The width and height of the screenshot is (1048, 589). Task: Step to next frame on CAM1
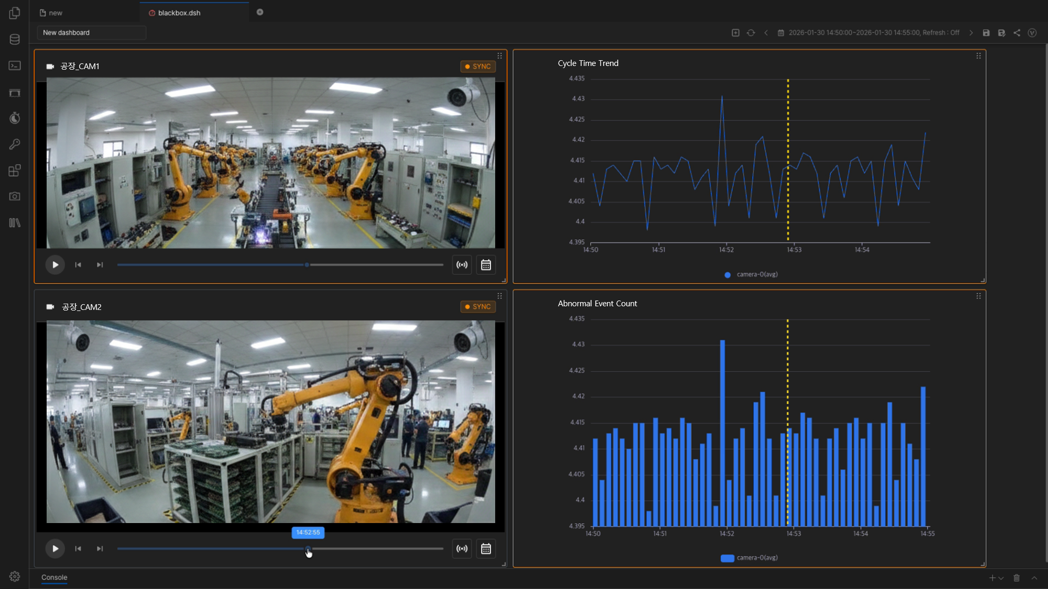(100, 265)
